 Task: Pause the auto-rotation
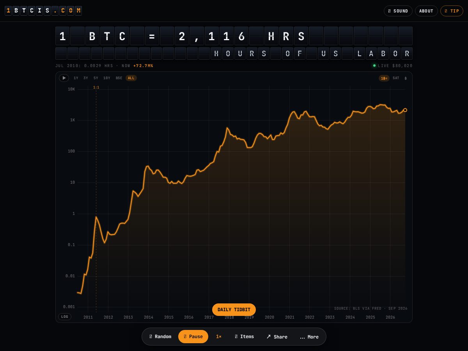(193, 337)
